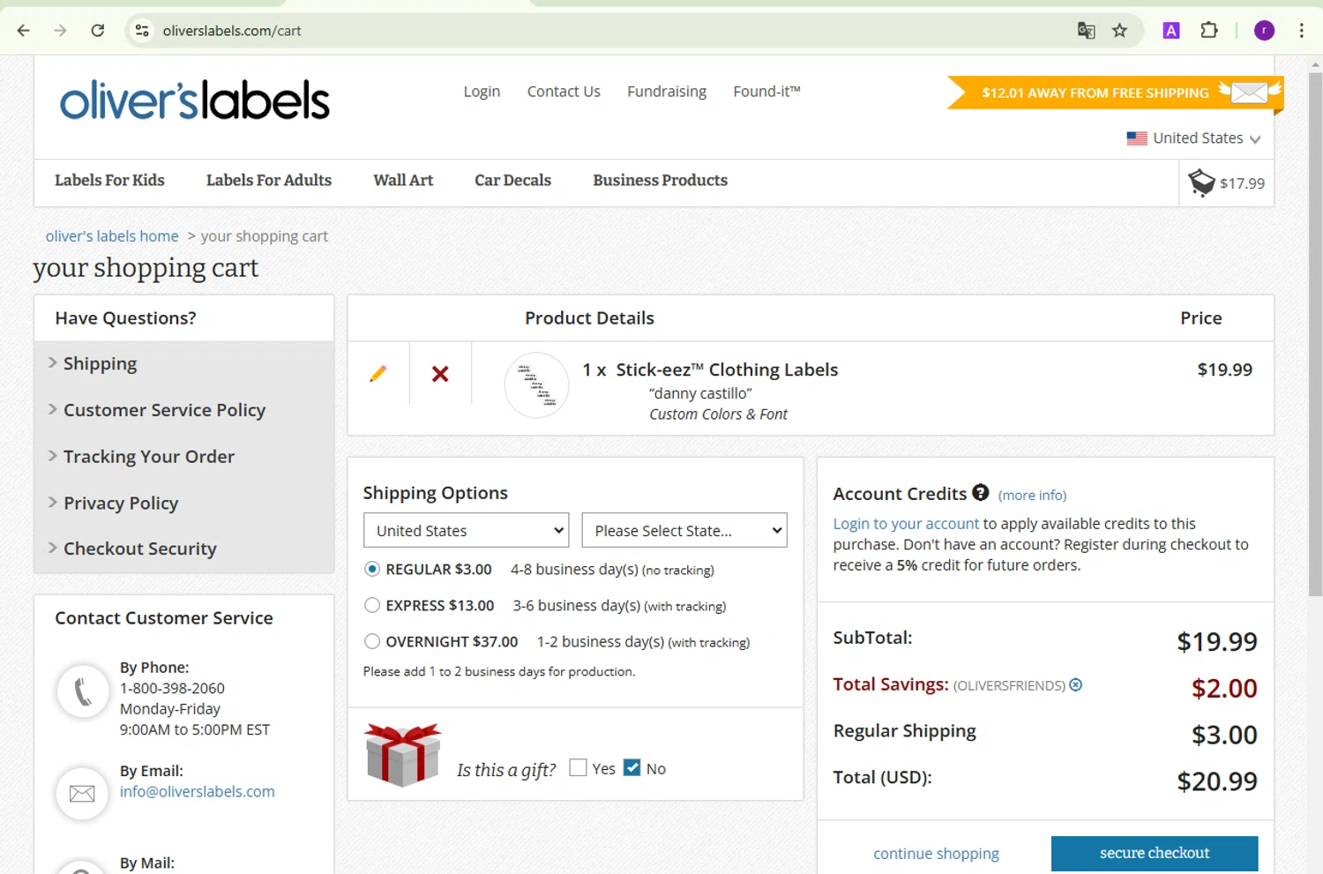Click the United States flag icon
This screenshot has height=874, width=1323.
tap(1137, 138)
